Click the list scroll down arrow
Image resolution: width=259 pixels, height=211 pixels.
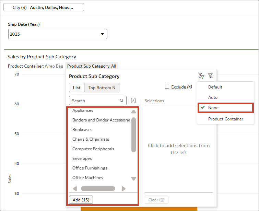pos(133,179)
